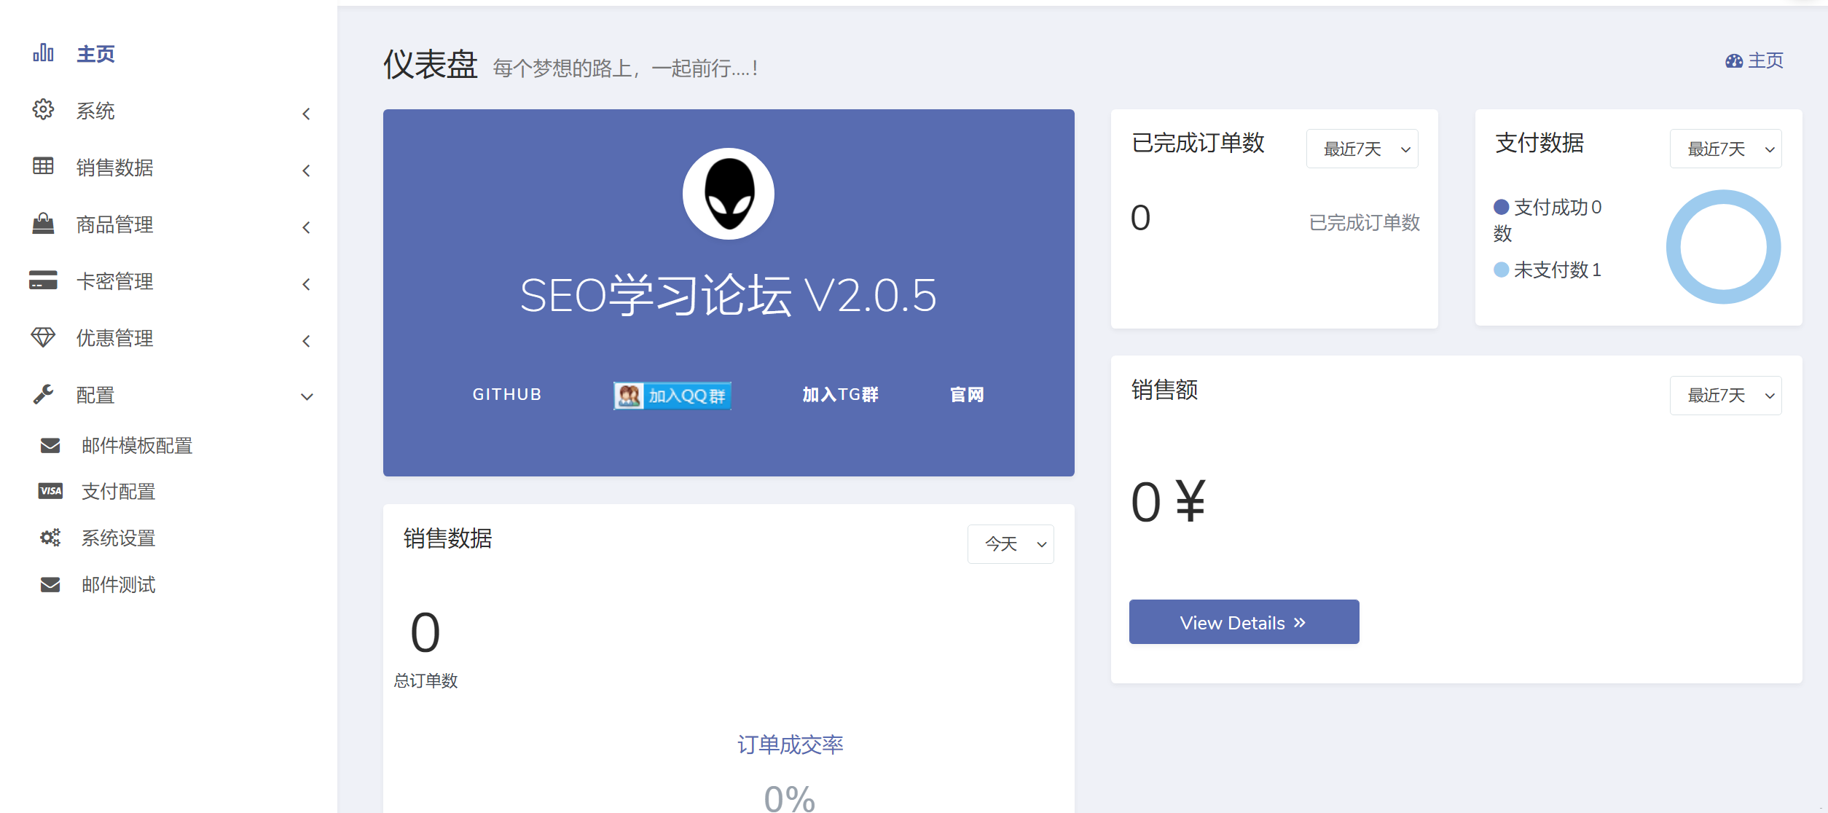Click the gear icon next to 系统

pyautogui.click(x=43, y=110)
